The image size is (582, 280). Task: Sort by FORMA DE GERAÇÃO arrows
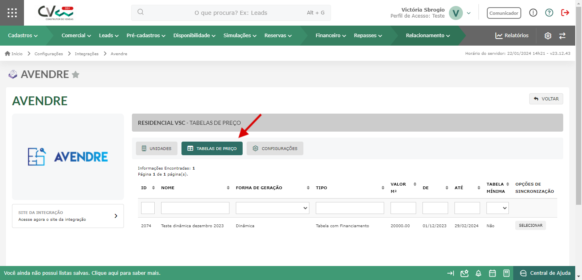click(x=308, y=188)
